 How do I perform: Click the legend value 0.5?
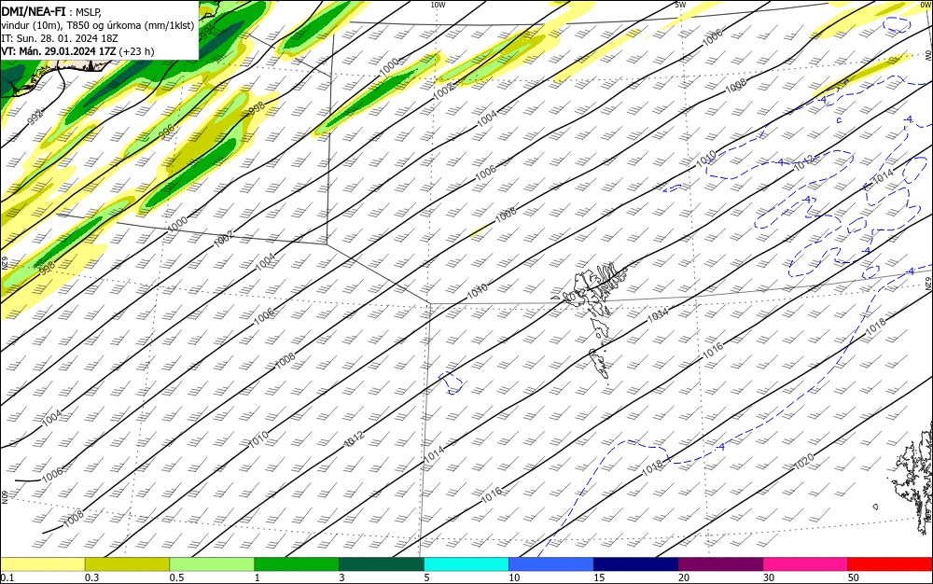[176, 577]
